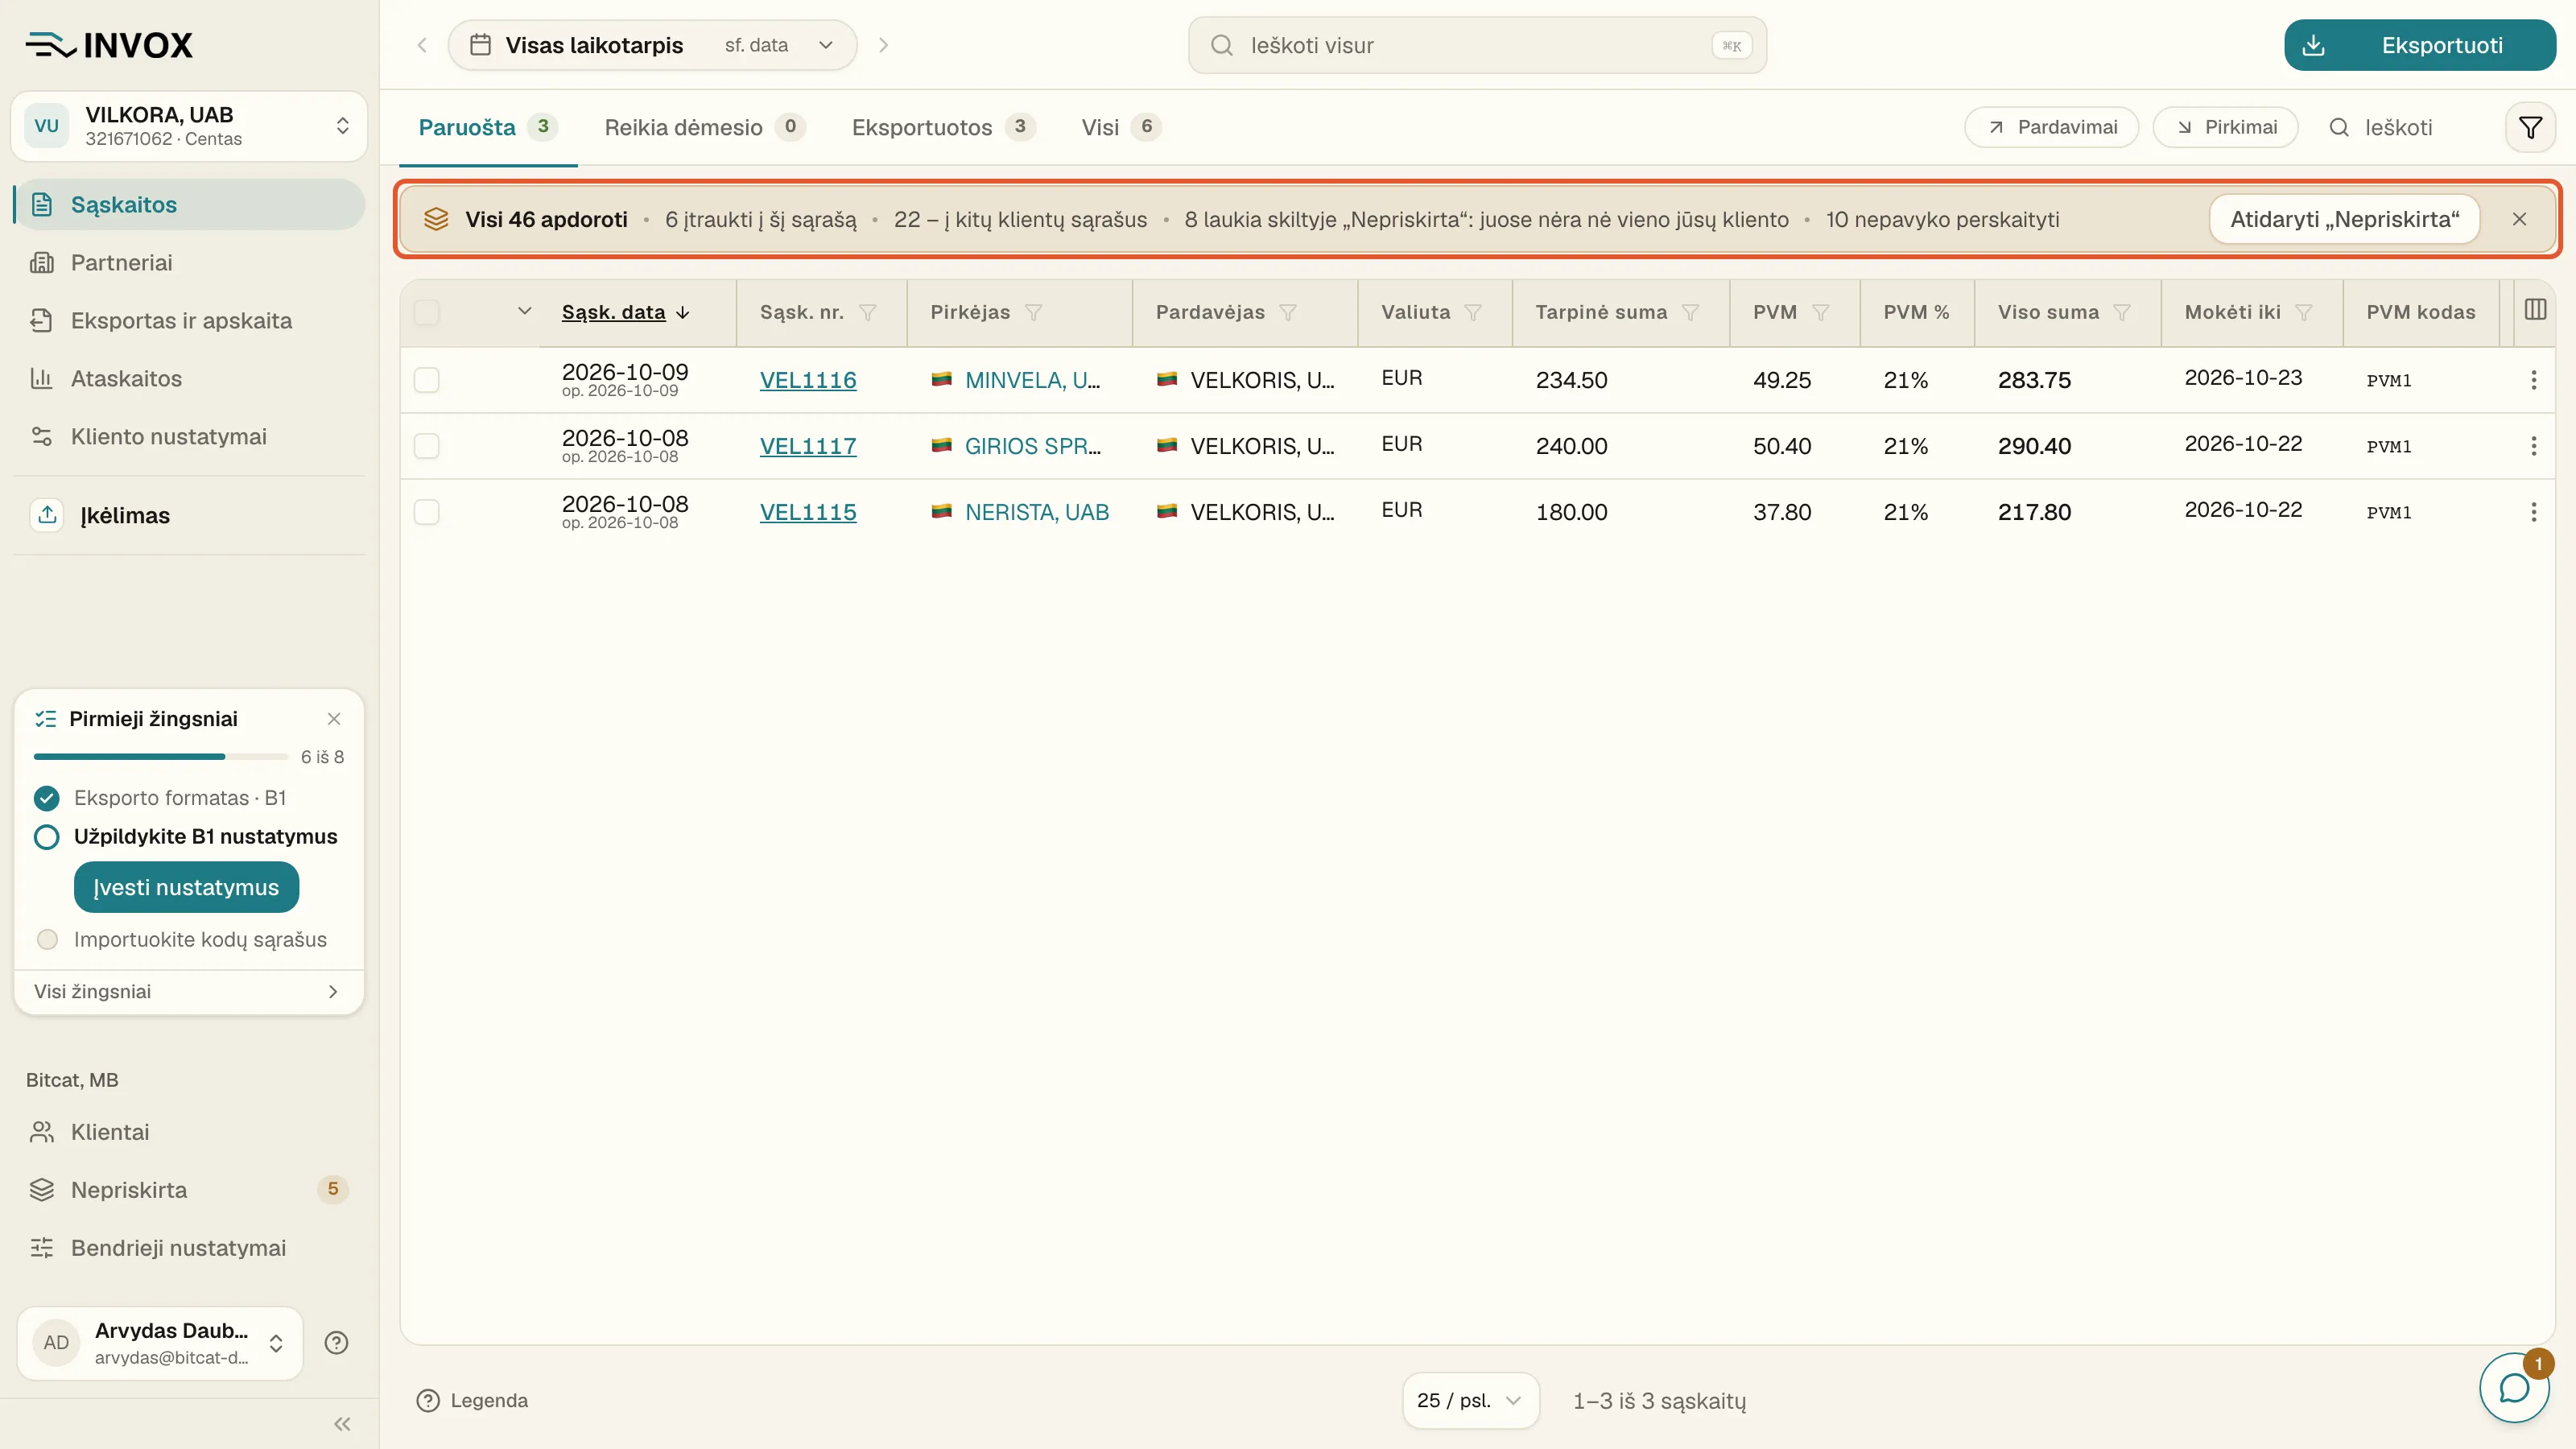This screenshot has width=2576, height=1449.
Task: Open row actions for VEL1115
Action: point(2533,512)
